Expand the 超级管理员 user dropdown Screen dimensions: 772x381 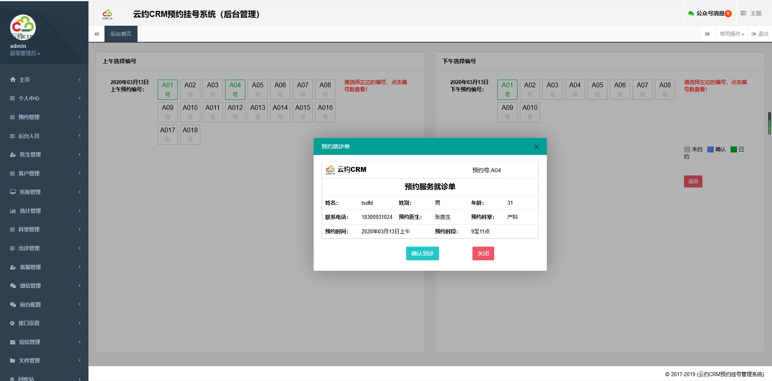(x=25, y=53)
